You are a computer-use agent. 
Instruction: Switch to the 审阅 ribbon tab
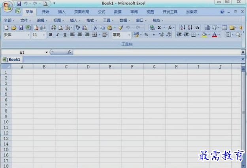tap(134, 12)
